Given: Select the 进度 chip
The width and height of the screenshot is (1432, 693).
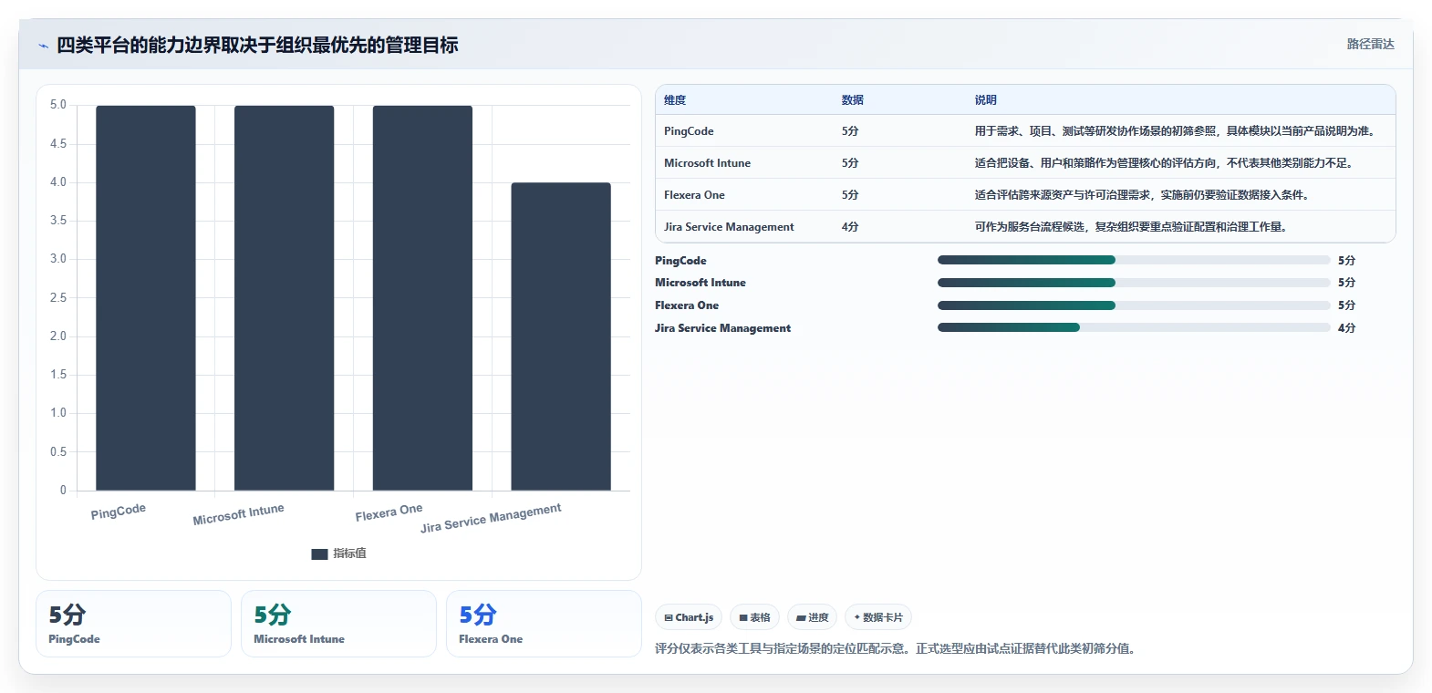Looking at the screenshot, I should click(x=812, y=617).
